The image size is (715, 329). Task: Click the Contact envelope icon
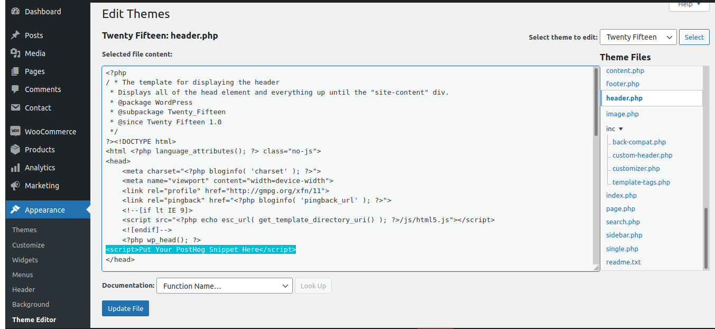[x=15, y=107]
